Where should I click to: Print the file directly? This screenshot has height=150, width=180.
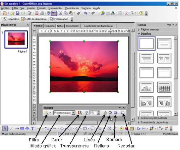(x=42, y=13)
